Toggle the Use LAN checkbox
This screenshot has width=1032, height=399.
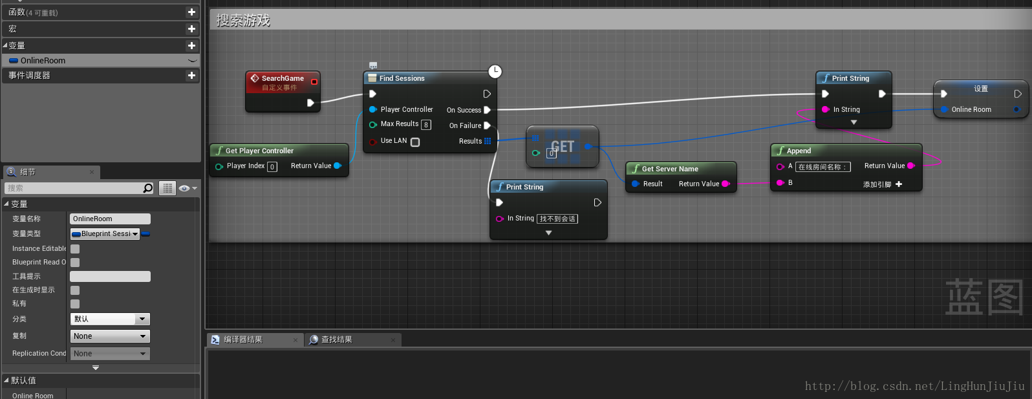(x=415, y=142)
